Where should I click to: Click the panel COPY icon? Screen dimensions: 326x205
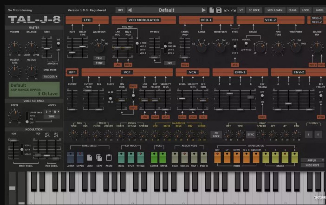coord(99,158)
